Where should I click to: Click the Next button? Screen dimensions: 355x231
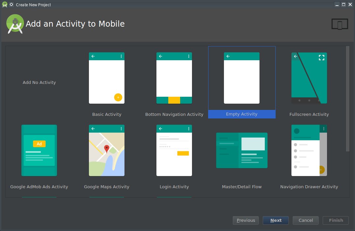click(276, 220)
